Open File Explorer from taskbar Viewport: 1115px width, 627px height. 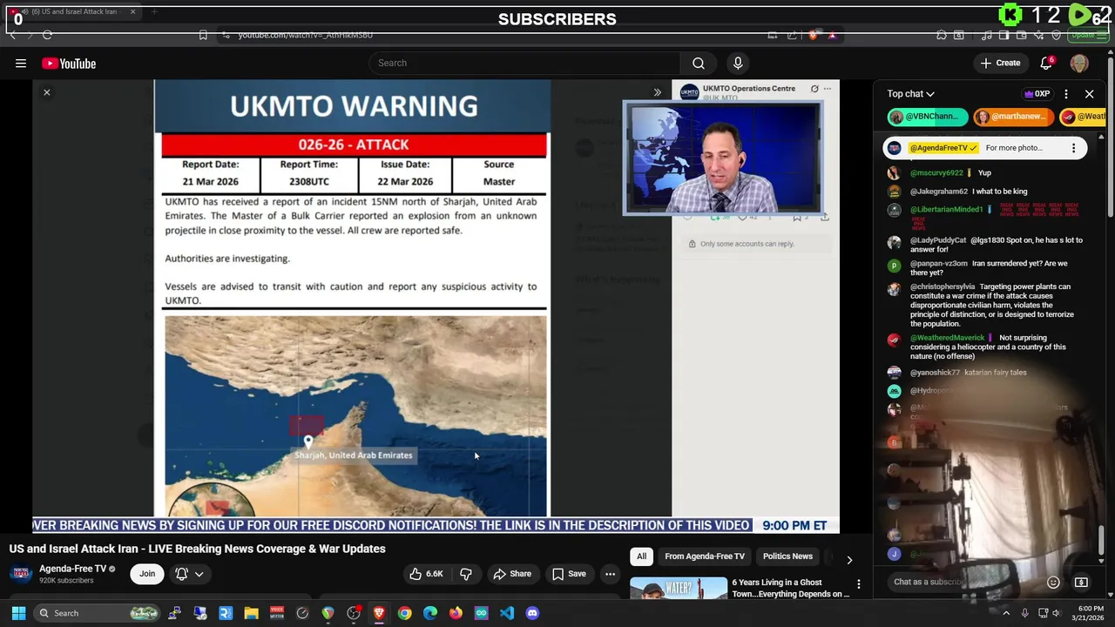coord(251,613)
